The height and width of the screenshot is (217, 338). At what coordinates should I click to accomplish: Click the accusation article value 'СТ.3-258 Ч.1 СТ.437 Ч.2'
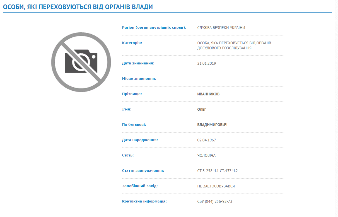click(217, 171)
